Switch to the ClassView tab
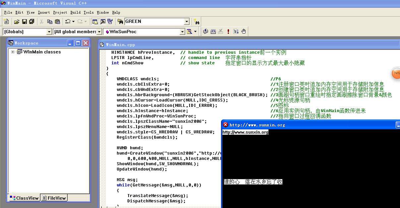This screenshot has width=400, height=208. [24, 198]
